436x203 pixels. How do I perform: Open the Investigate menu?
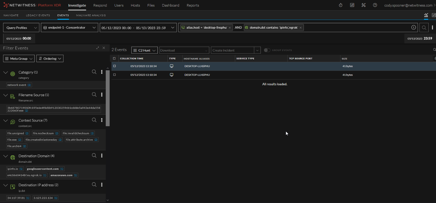77,5
